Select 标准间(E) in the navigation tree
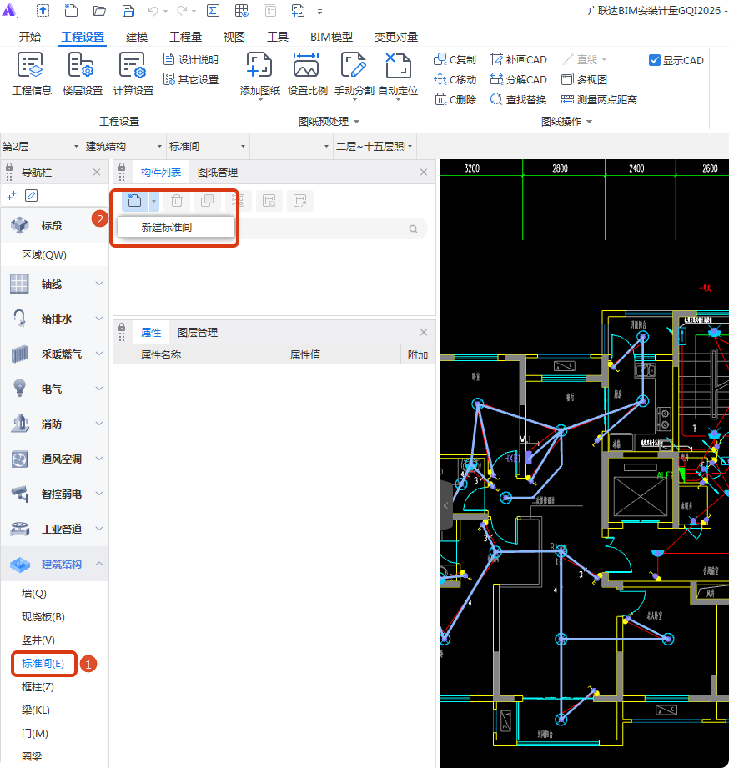 coord(43,664)
